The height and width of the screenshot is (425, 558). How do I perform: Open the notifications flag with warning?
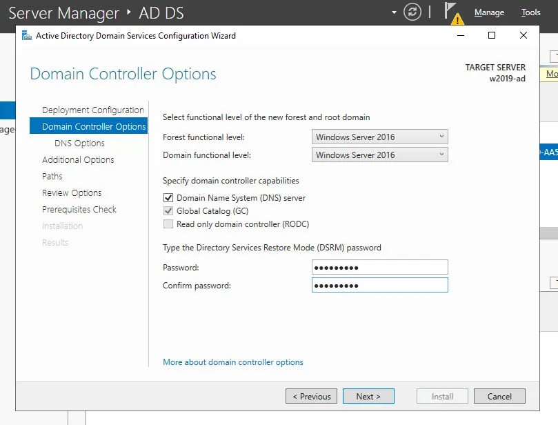(x=452, y=12)
